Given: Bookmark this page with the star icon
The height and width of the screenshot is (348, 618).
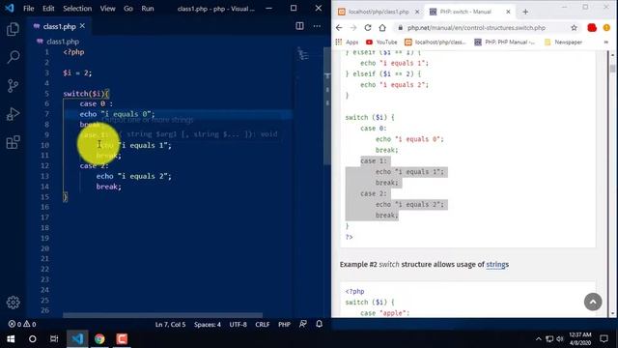Looking at the screenshot, I should click(574, 28).
